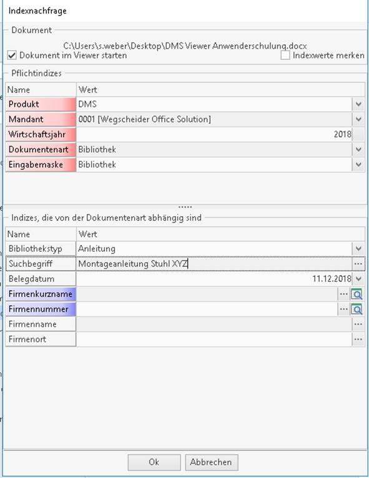Click ellipsis button in Firmenkurzname row
This screenshot has height=478, width=369.
pyautogui.click(x=343, y=294)
